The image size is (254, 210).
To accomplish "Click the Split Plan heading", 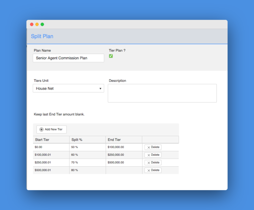I will pyautogui.click(x=42, y=36).
